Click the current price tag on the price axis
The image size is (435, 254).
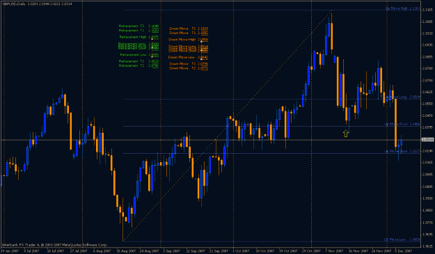pyautogui.click(x=427, y=139)
